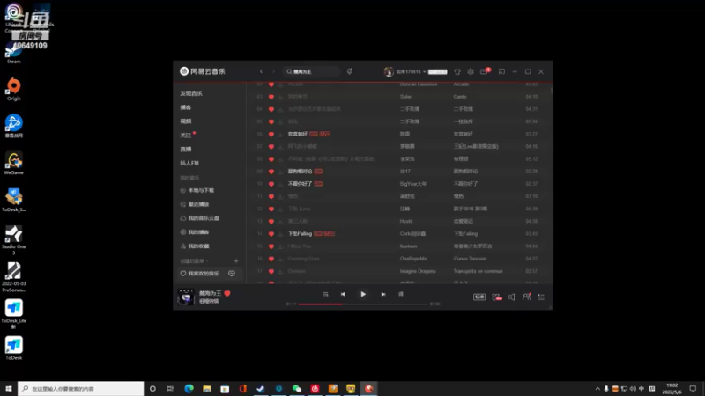
Task: Open the skin/theme shirt icon
Action: coord(457,71)
